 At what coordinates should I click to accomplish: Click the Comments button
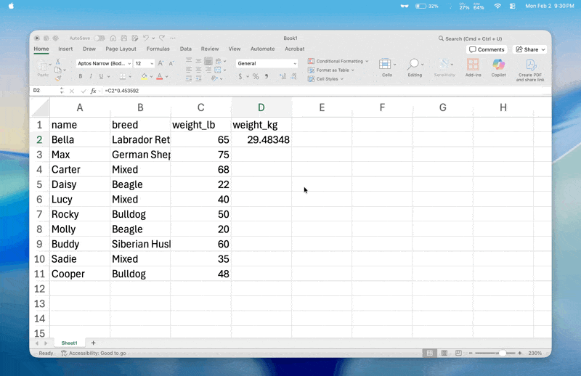point(487,49)
